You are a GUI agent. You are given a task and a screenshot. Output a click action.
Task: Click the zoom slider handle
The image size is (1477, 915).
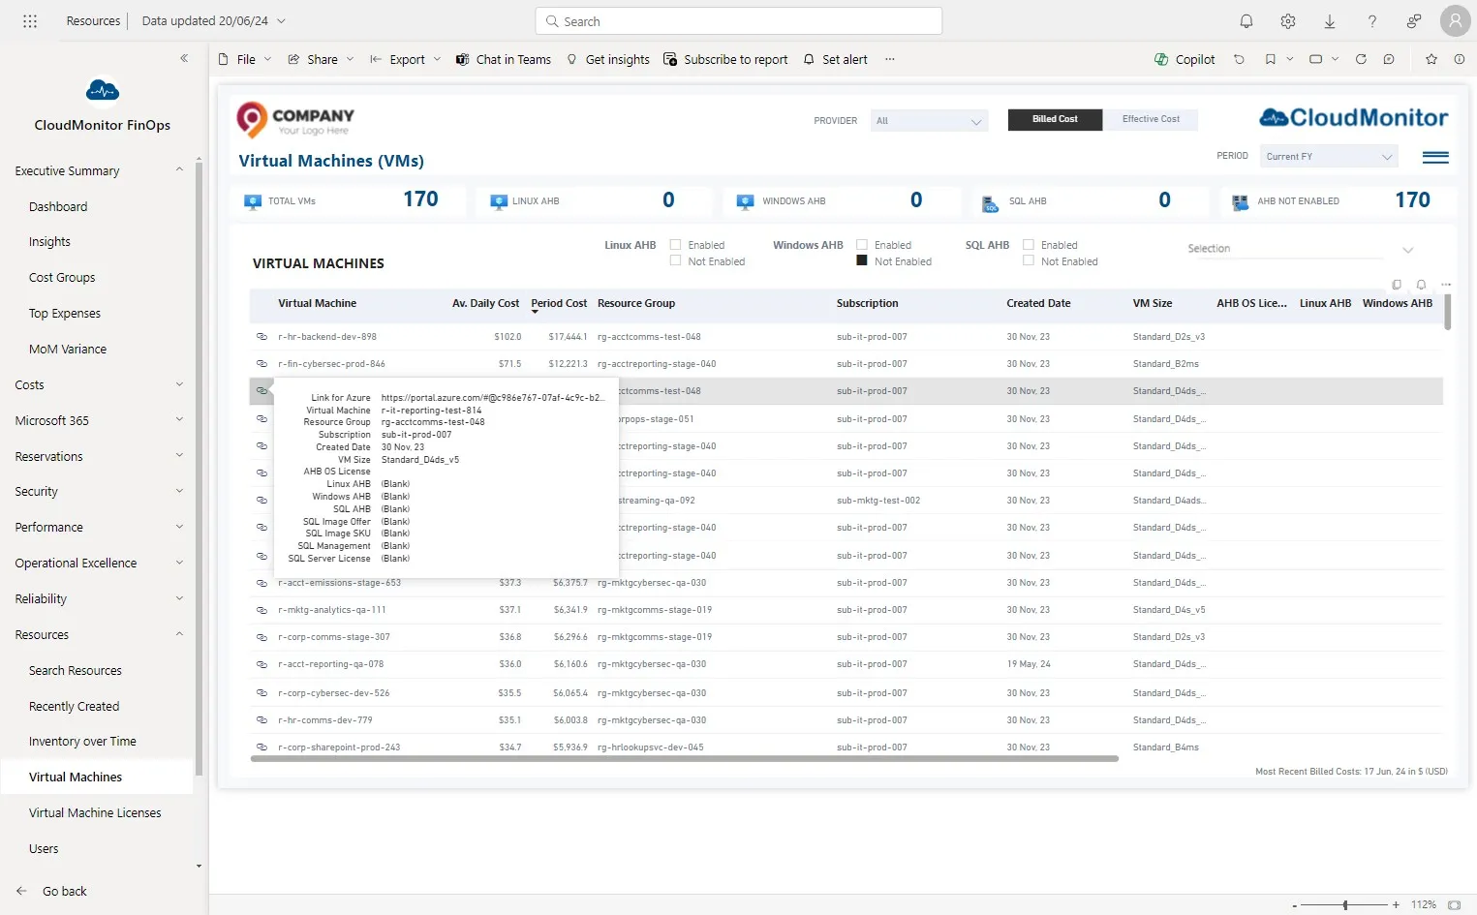(1344, 905)
